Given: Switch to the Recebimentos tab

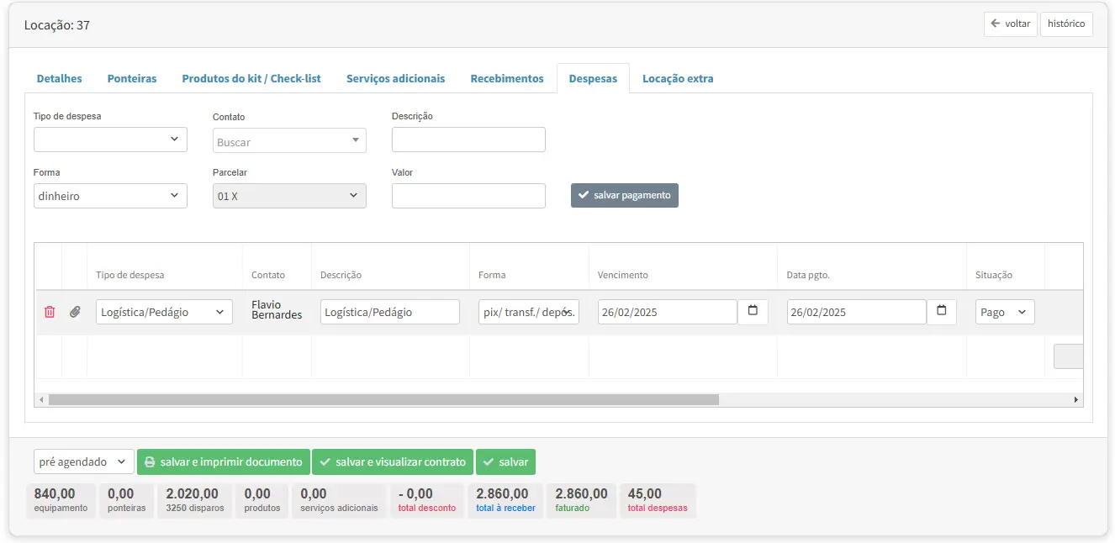Looking at the screenshot, I should 507,78.
